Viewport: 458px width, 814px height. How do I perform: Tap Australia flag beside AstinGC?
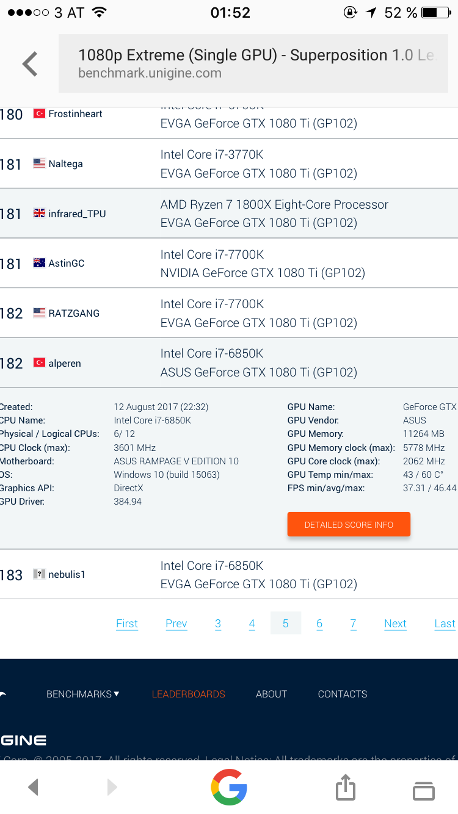click(40, 263)
